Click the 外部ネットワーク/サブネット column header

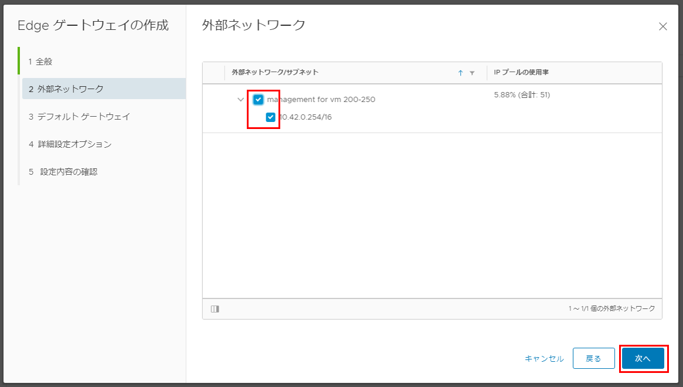click(275, 72)
